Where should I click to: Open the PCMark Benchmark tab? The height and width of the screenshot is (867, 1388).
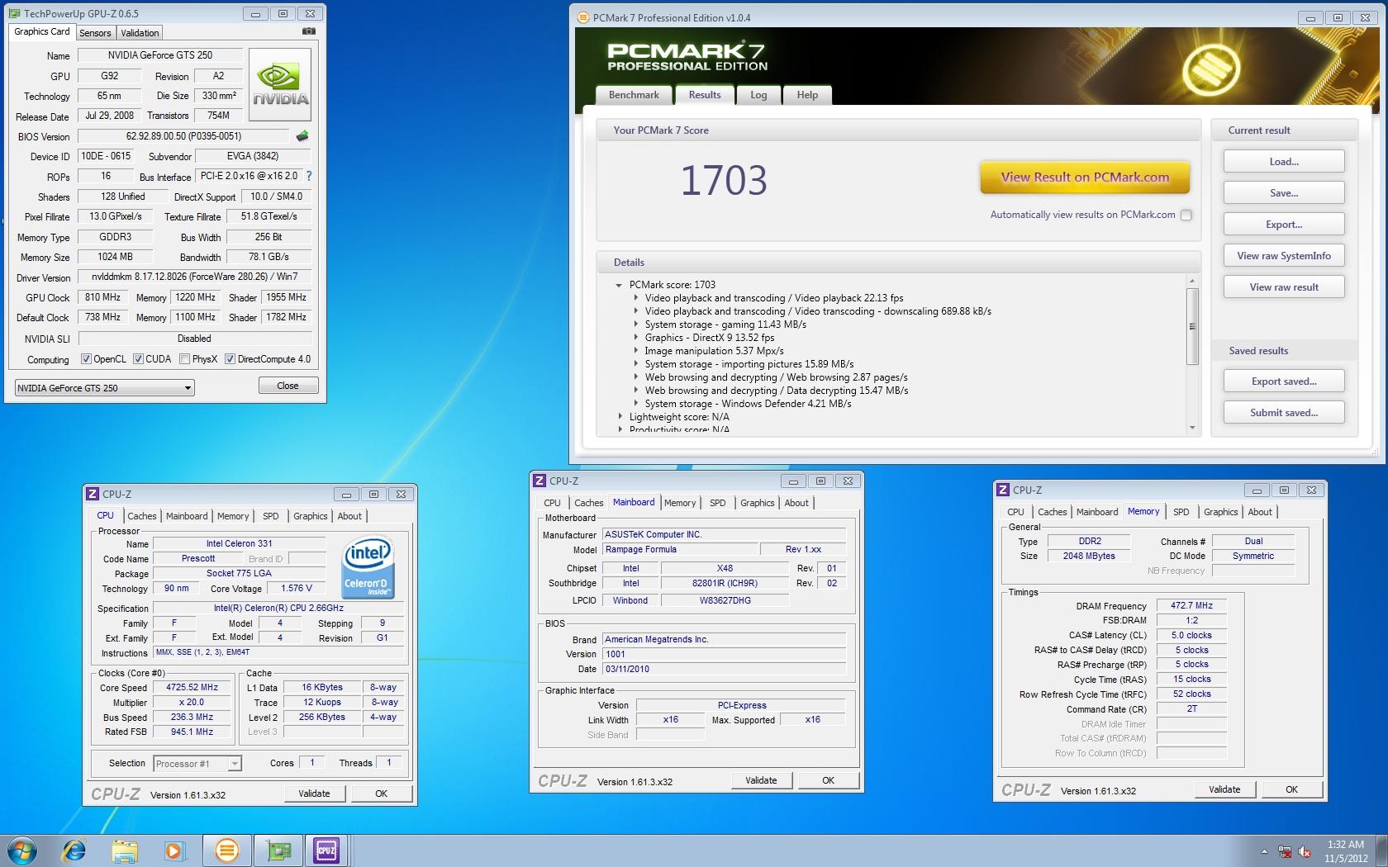[x=634, y=95]
